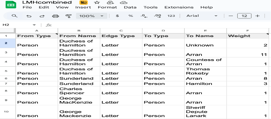Undo the last action
Image resolution: width=271 pixels, height=119 pixels.
point(29,16)
